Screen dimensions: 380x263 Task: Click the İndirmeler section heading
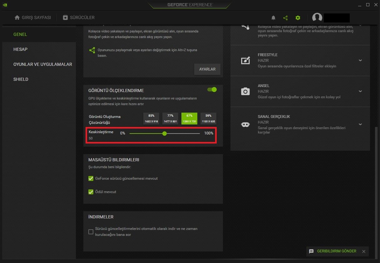pyautogui.click(x=101, y=217)
